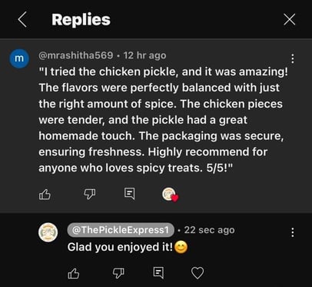312x287 pixels.
Task: Like the 'Glad you enjoyed it!' reply
Action: point(74,273)
